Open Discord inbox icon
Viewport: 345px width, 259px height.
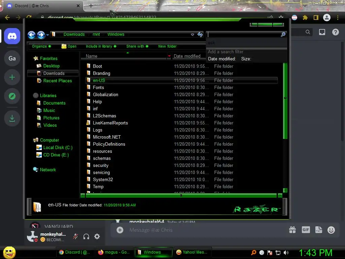[x=322, y=32]
